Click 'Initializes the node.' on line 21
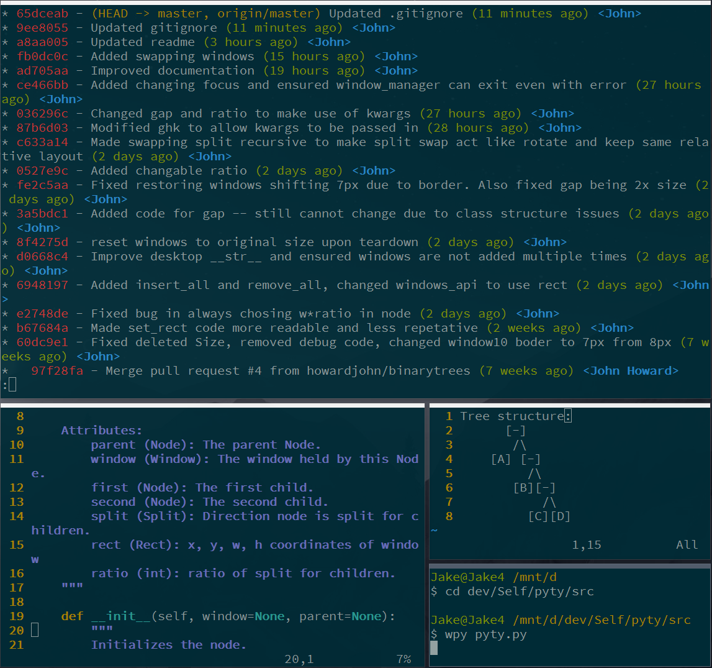The width and height of the screenshot is (712, 668). point(168,645)
